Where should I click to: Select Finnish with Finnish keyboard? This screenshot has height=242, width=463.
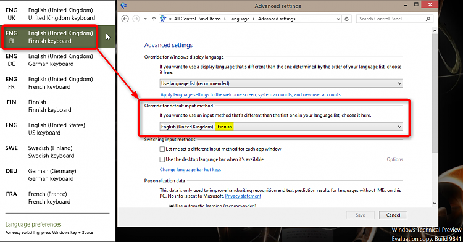pyautogui.click(x=57, y=106)
